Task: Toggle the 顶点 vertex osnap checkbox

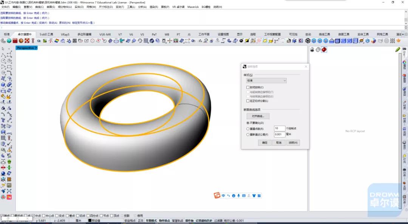Action: [111, 216]
